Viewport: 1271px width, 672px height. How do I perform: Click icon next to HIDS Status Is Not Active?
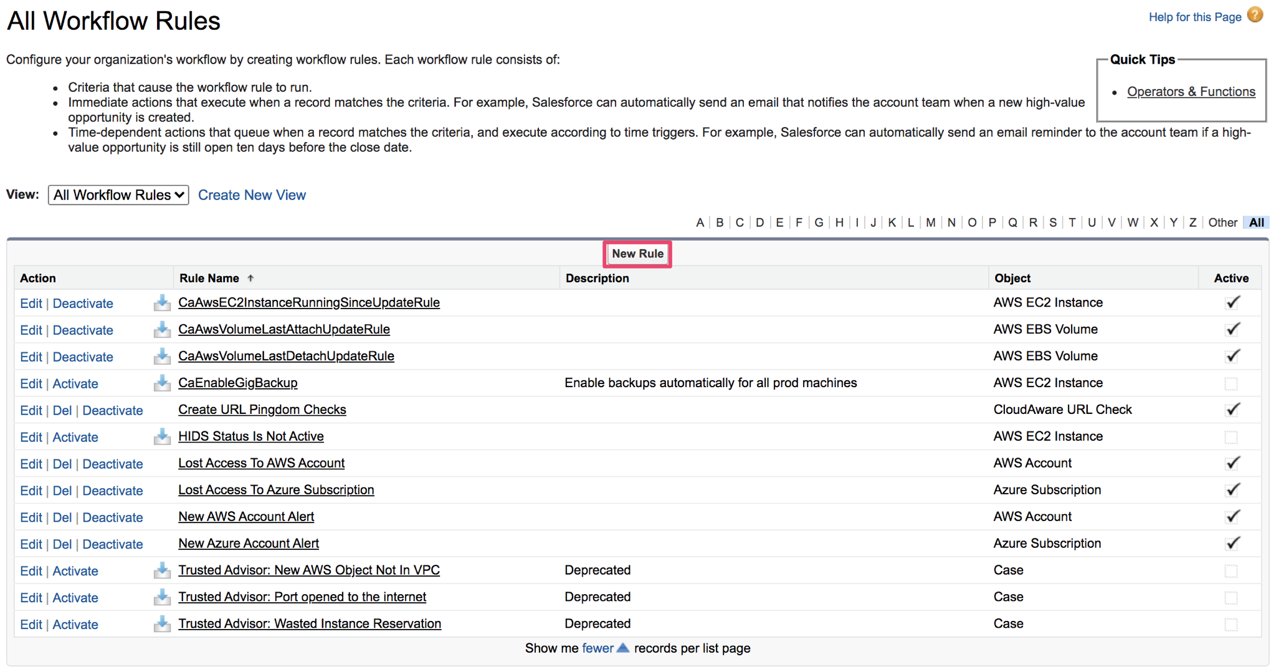coord(162,437)
